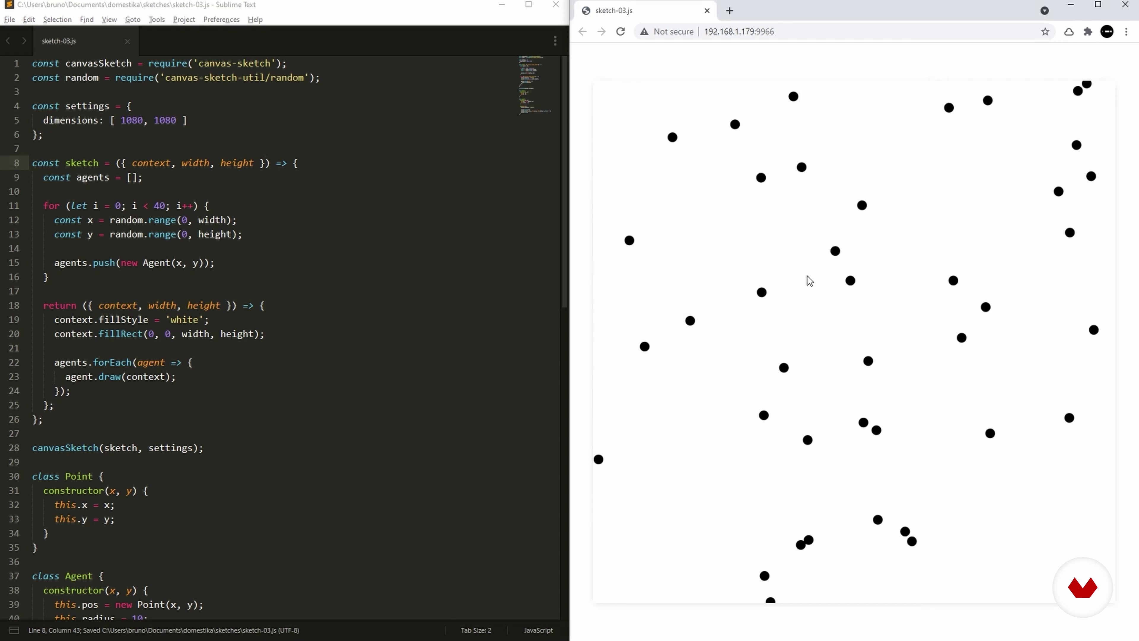Open the Selection menu
The height and width of the screenshot is (641, 1139).
pyautogui.click(x=57, y=20)
